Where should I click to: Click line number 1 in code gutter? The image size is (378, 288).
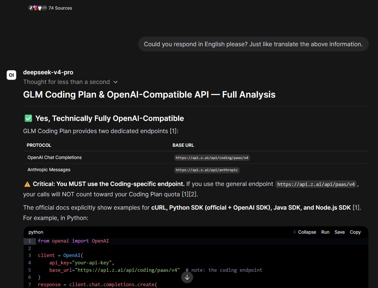point(30,241)
